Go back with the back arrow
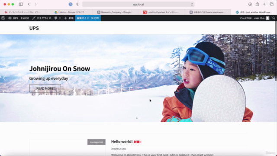277x156 pixels. click(29, 4)
